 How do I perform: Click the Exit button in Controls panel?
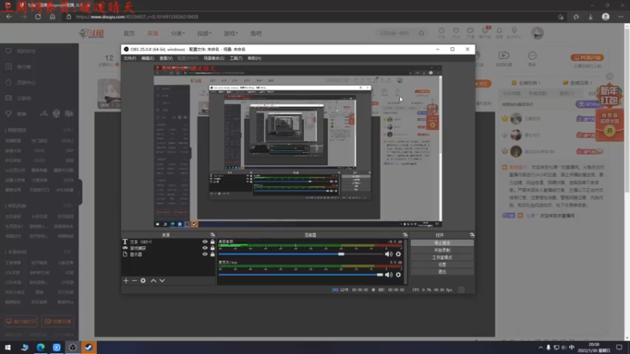click(442, 271)
